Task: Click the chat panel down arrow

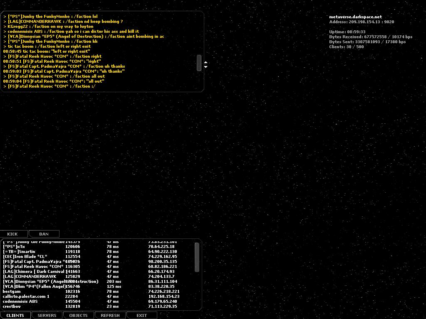Action: [x=206, y=66]
